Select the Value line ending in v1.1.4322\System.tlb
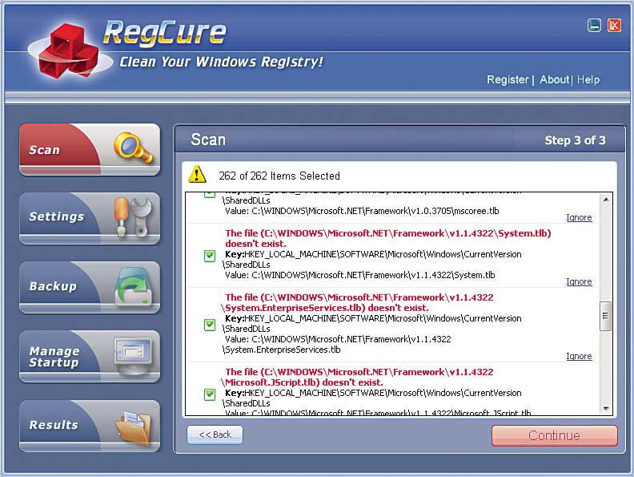This screenshot has height=477, width=634. pyautogui.click(x=360, y=275)
